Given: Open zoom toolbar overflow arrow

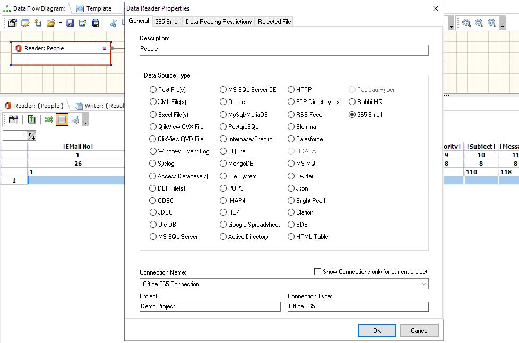Looking at the screenshot, I should [x=503, y=24].
